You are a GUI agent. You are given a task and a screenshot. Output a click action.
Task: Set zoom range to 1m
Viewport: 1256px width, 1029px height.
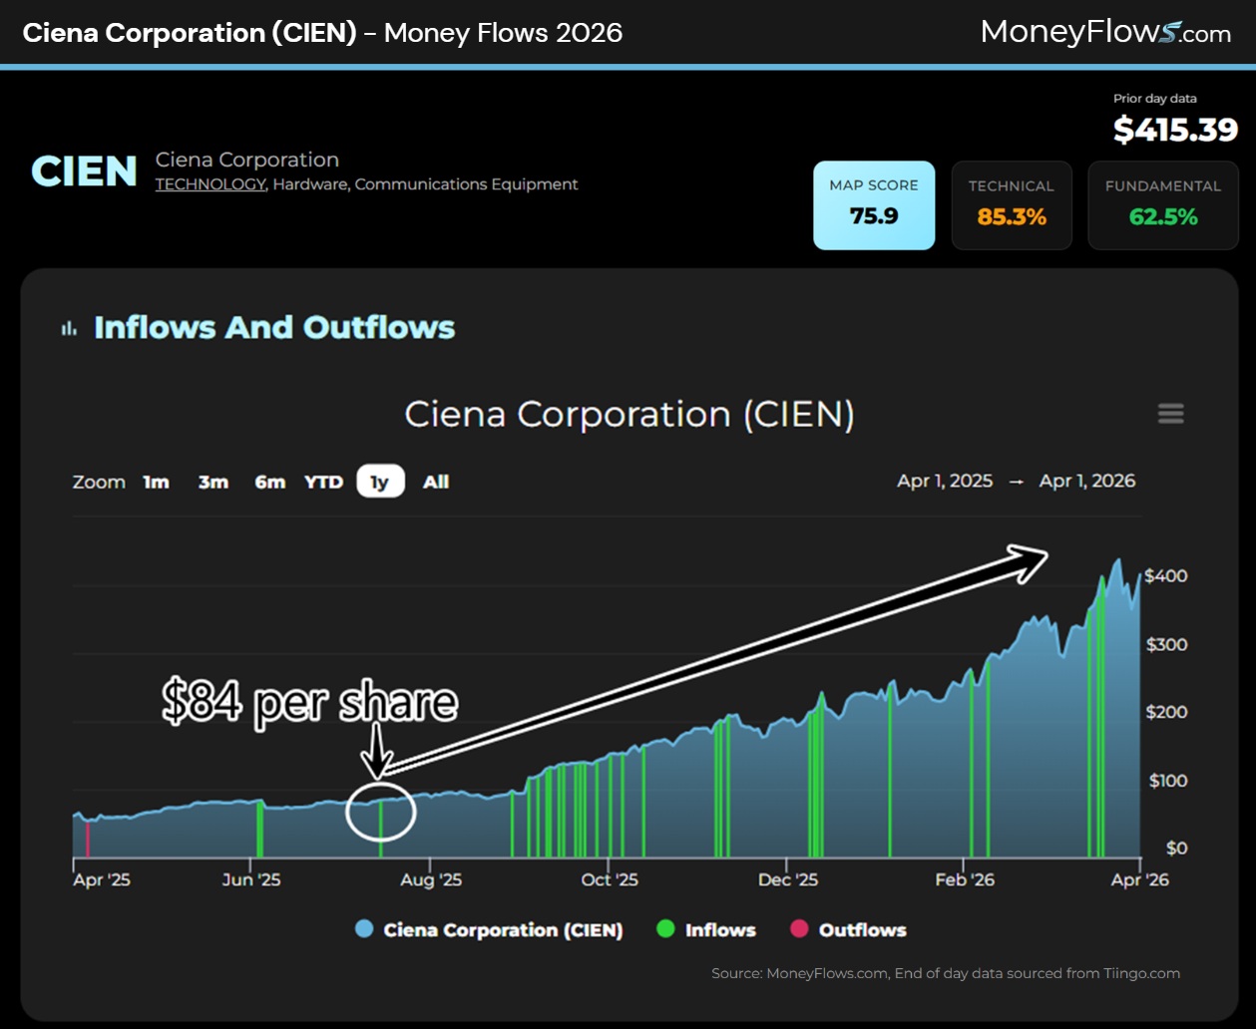[x=156, y=482]
